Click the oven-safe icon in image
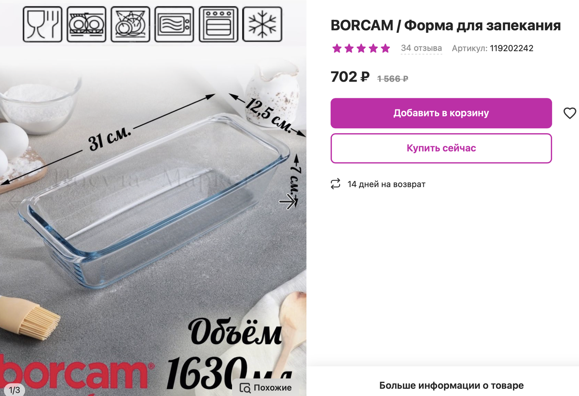 click(218, 24)
